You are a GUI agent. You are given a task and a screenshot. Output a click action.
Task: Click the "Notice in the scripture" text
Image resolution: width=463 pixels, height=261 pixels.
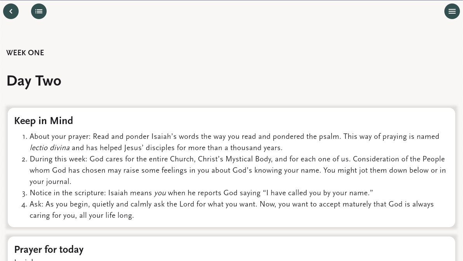[68, 193]
